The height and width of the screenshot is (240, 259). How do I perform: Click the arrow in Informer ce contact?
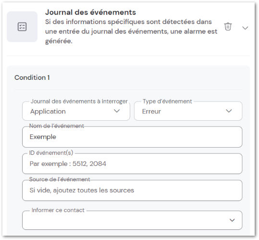tap(232, 220)
